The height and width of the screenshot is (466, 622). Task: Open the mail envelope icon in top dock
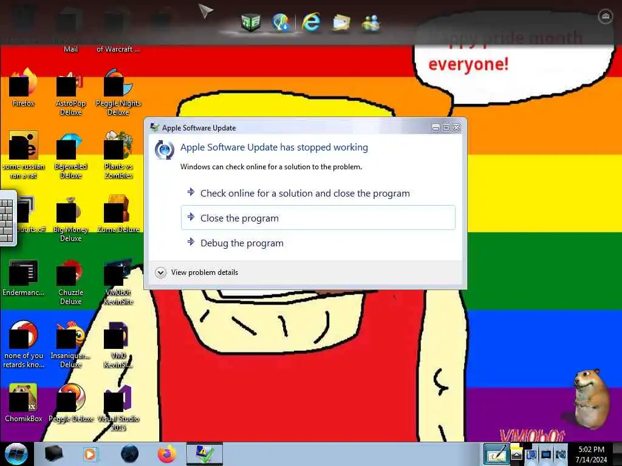tap(341, 22)
